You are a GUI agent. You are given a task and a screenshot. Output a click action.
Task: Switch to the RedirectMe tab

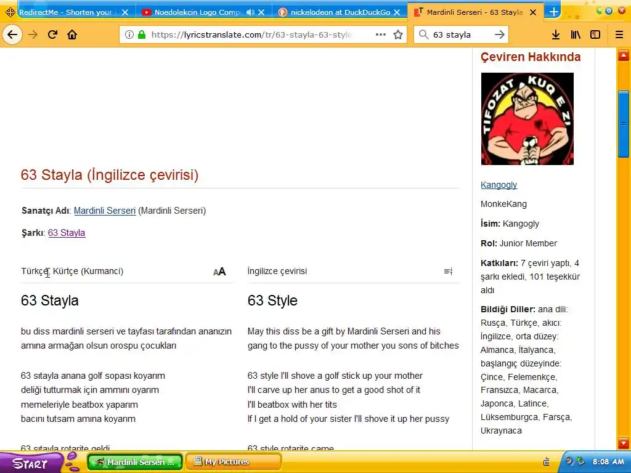[67, 12]
